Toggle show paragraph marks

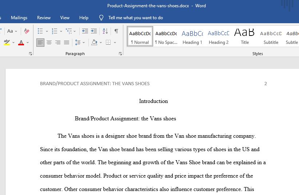pos(116,31)
